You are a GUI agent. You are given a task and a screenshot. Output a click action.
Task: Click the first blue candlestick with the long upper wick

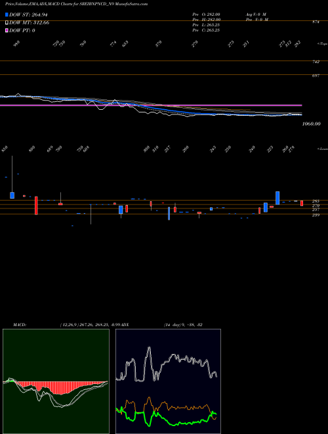[x=12, y=195]
